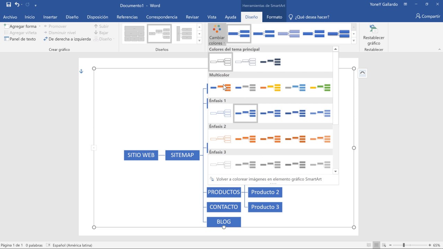Toggle De derecha a izquierda

[x=67, y=39]
